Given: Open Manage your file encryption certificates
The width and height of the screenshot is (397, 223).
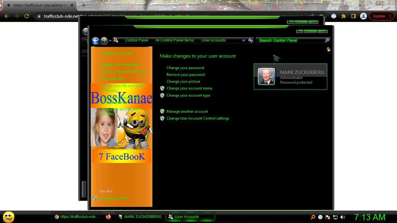Looking at the screenshot, I should [x=123, y=88].
